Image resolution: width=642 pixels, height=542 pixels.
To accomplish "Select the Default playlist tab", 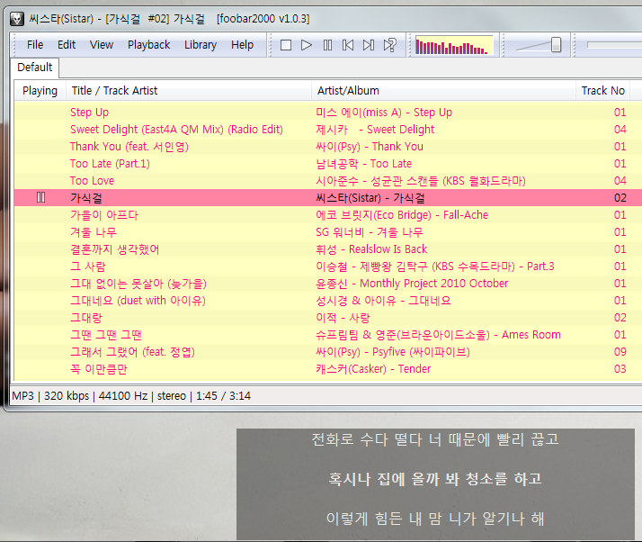I will click(35, 68).
